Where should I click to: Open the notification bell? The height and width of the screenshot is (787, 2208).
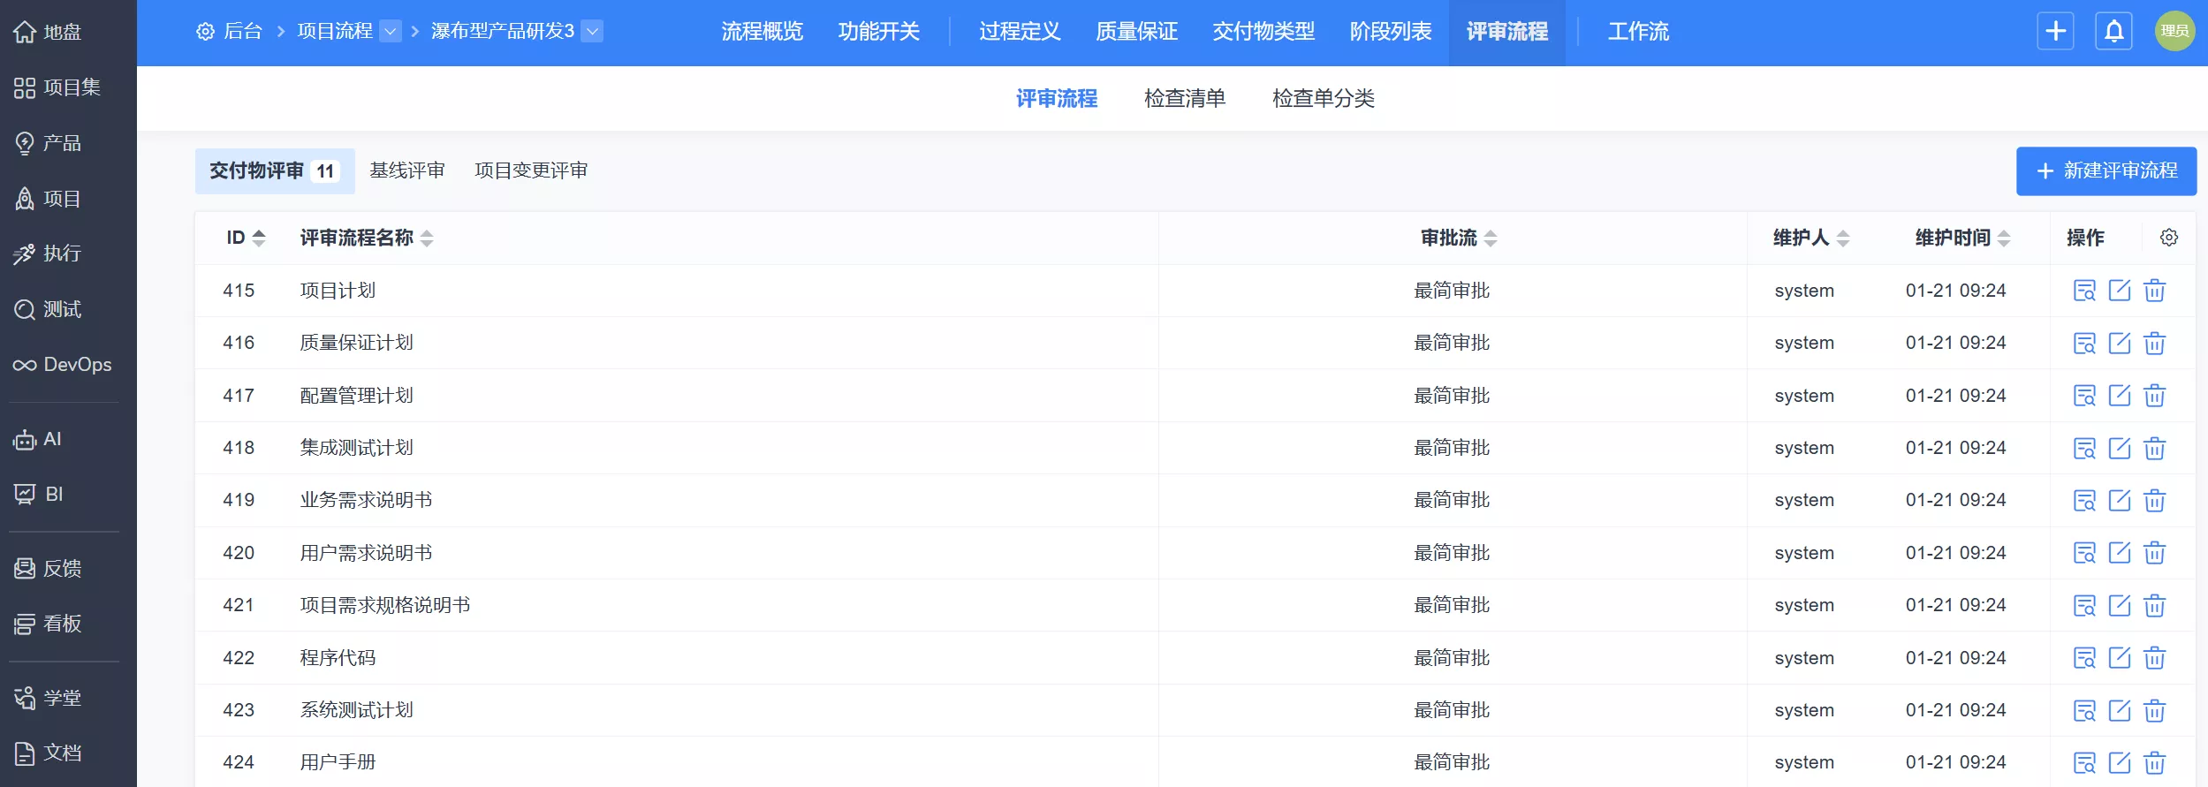2113,32
